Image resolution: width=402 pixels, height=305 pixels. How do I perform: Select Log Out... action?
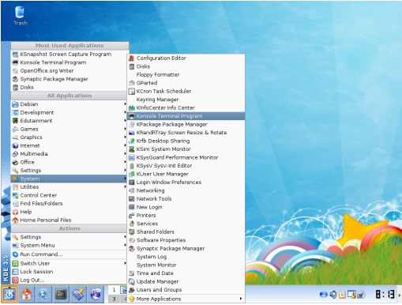click(69, 281)
